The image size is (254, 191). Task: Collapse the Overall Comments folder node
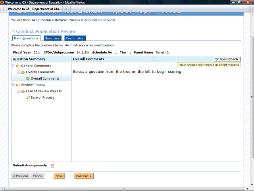pos(19,72)
